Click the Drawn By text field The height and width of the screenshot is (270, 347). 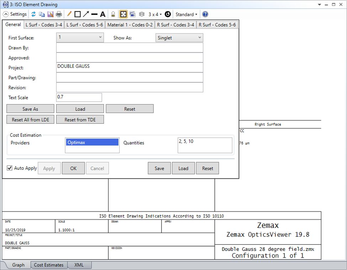pyautogui.click(x=130, y=48)
